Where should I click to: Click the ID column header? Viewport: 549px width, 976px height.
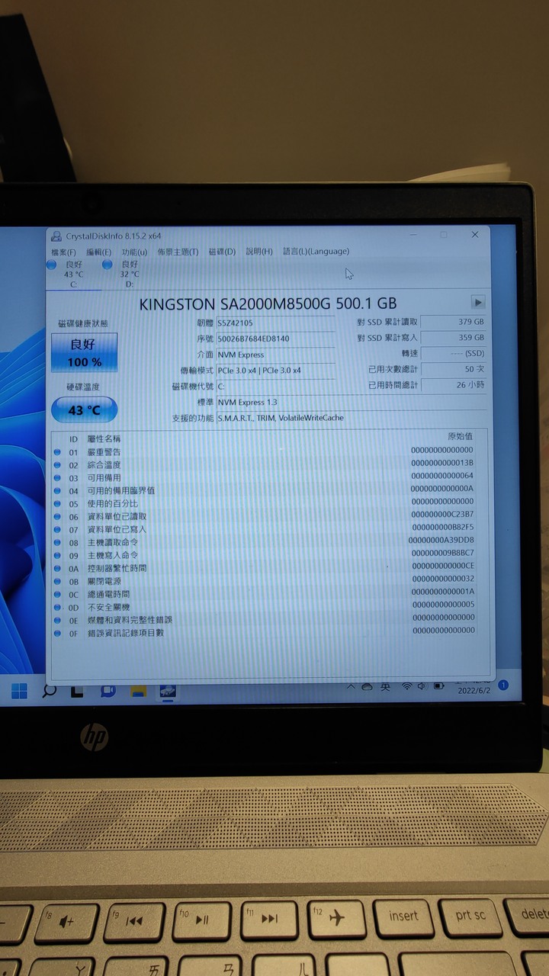click(73, 439)
